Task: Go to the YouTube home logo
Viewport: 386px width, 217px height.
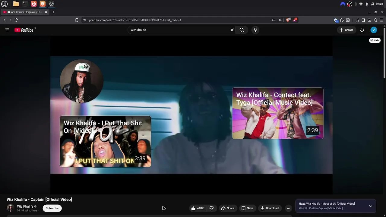Action: [24, 30]
